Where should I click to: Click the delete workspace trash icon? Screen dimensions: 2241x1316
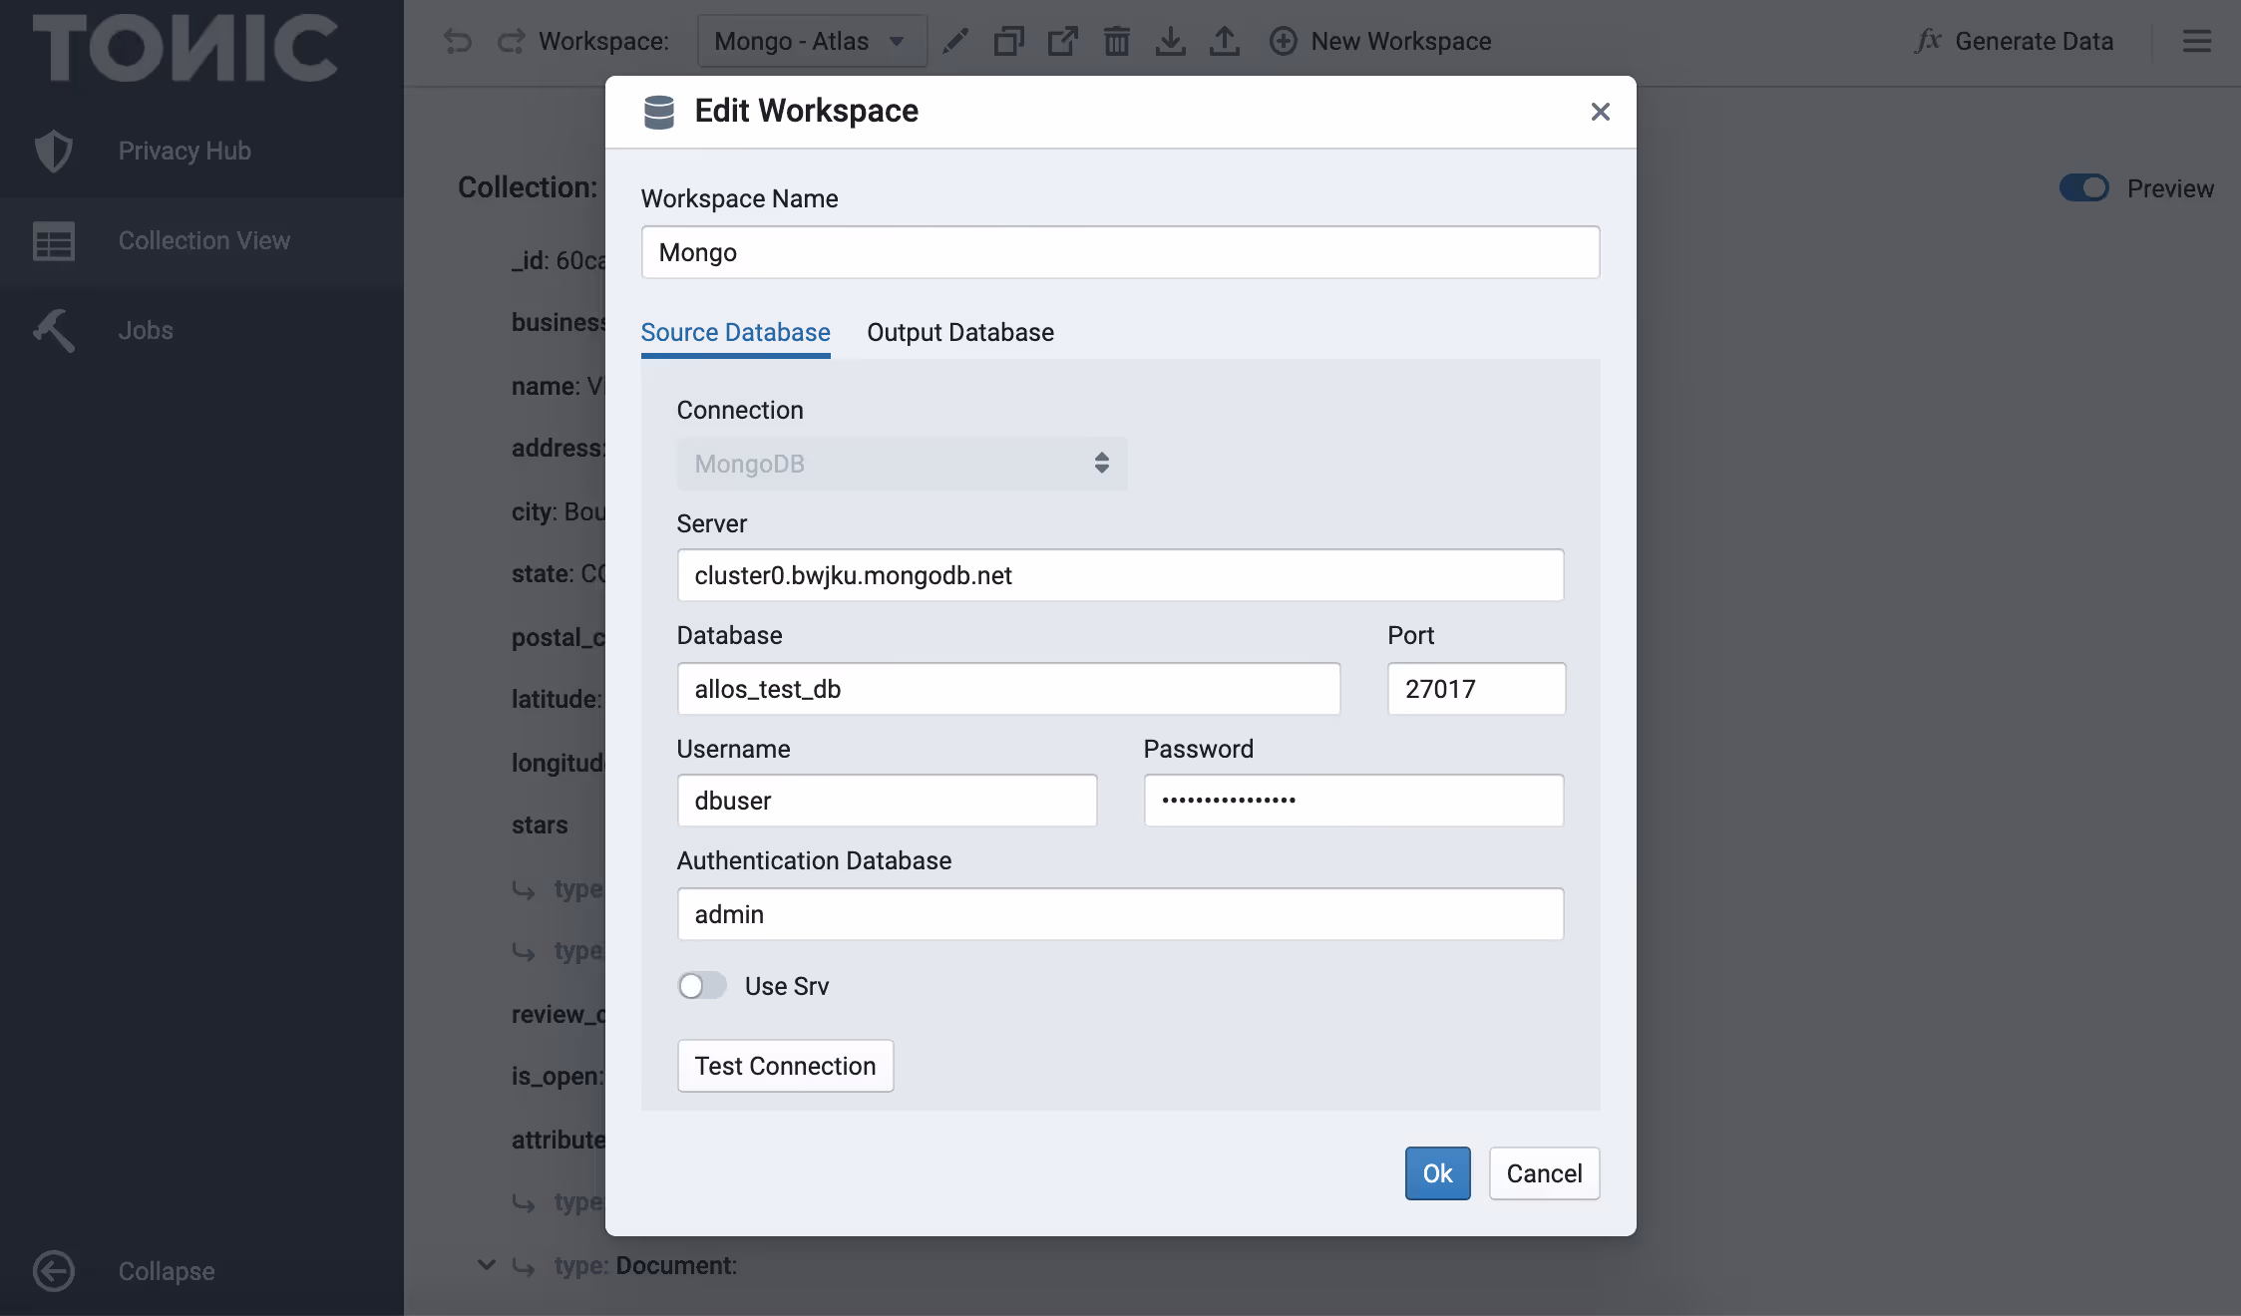pos(1116,41)
